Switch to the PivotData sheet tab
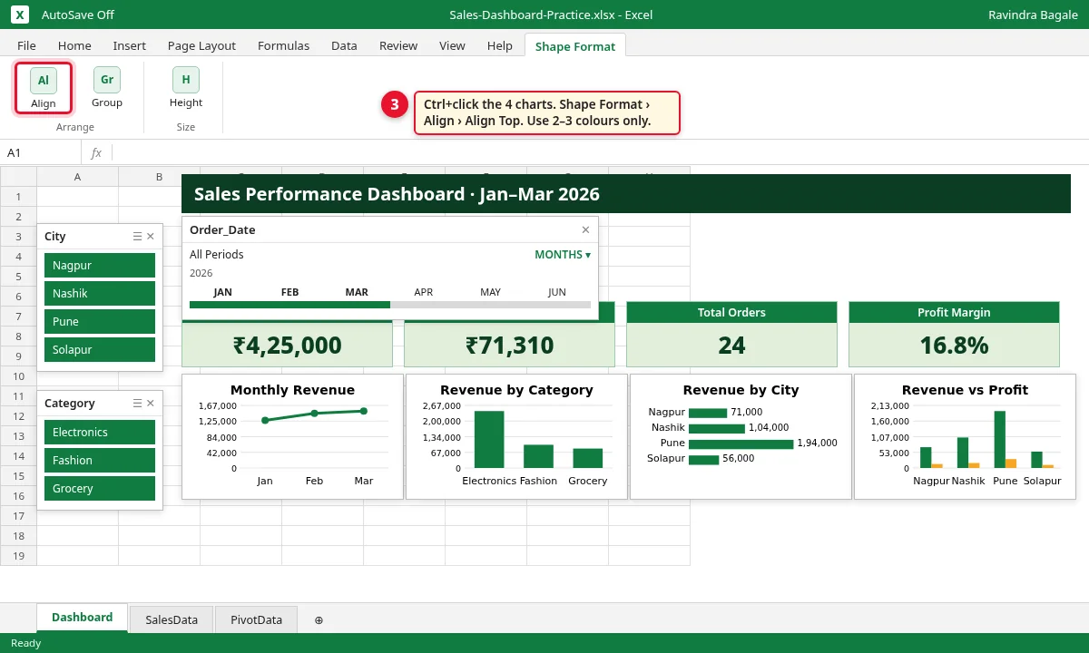 (256, 620)
